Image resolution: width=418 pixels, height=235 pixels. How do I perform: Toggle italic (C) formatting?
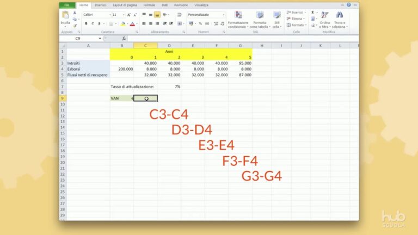tap(93, 24)
